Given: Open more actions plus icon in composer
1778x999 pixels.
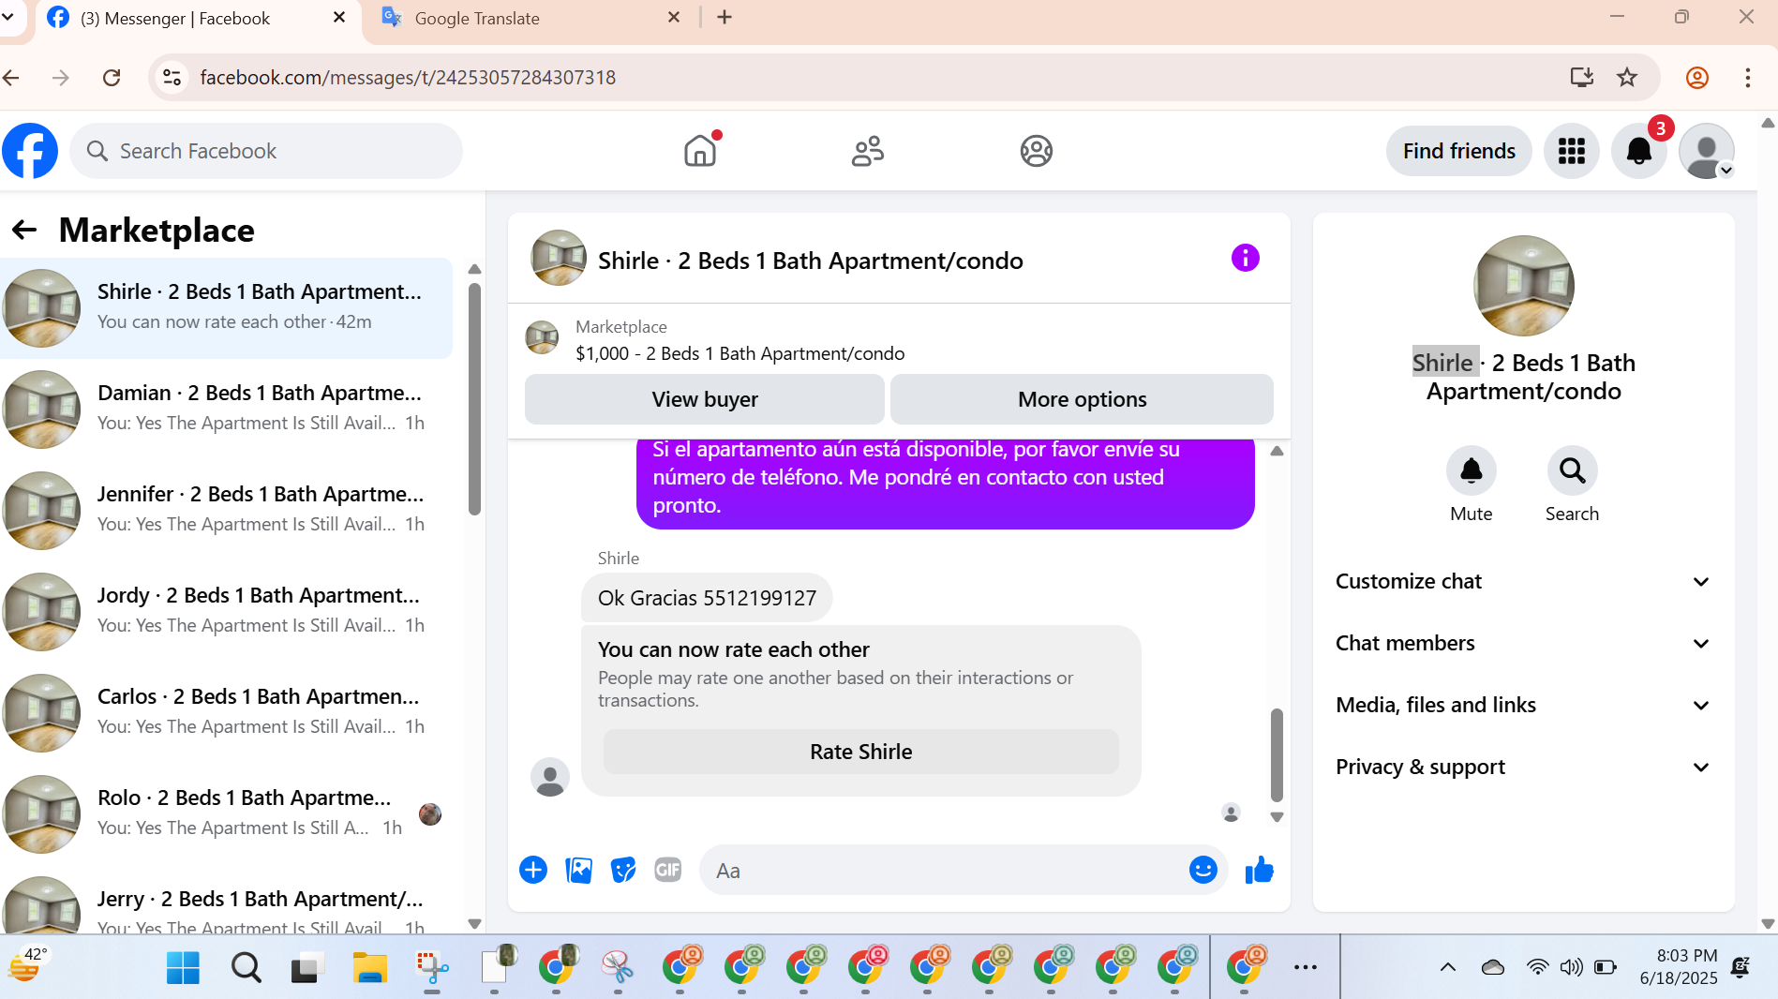Looking at the screenshot, I should point(533,871).
